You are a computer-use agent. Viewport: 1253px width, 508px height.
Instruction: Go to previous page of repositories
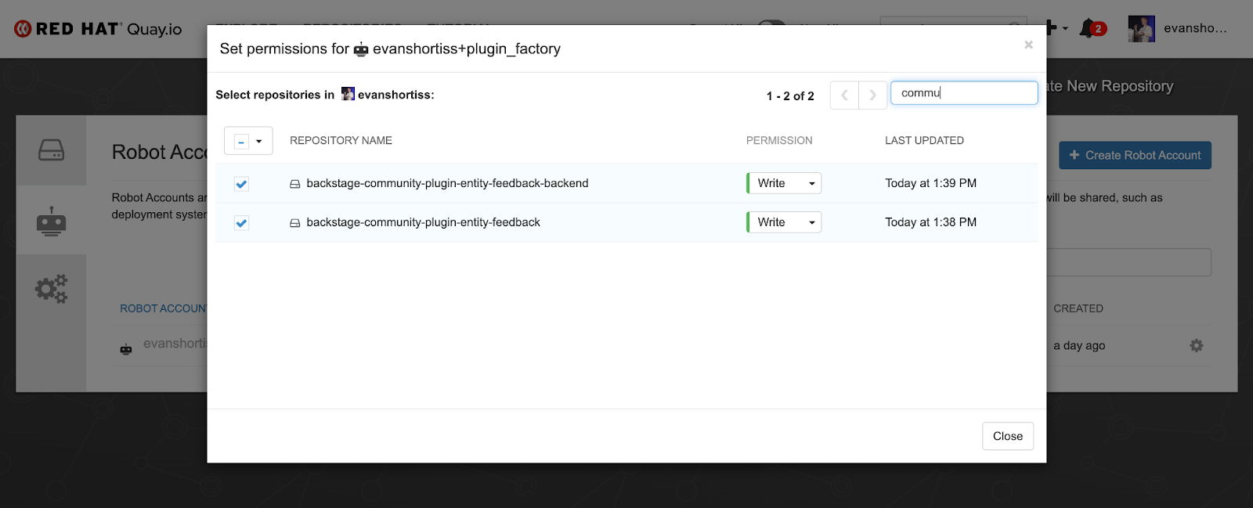pyautogui.click(x=844, y=95)
